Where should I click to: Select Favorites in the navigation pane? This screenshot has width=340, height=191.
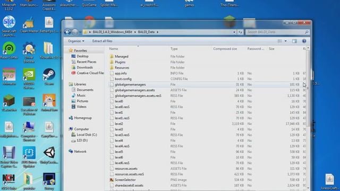80,50
